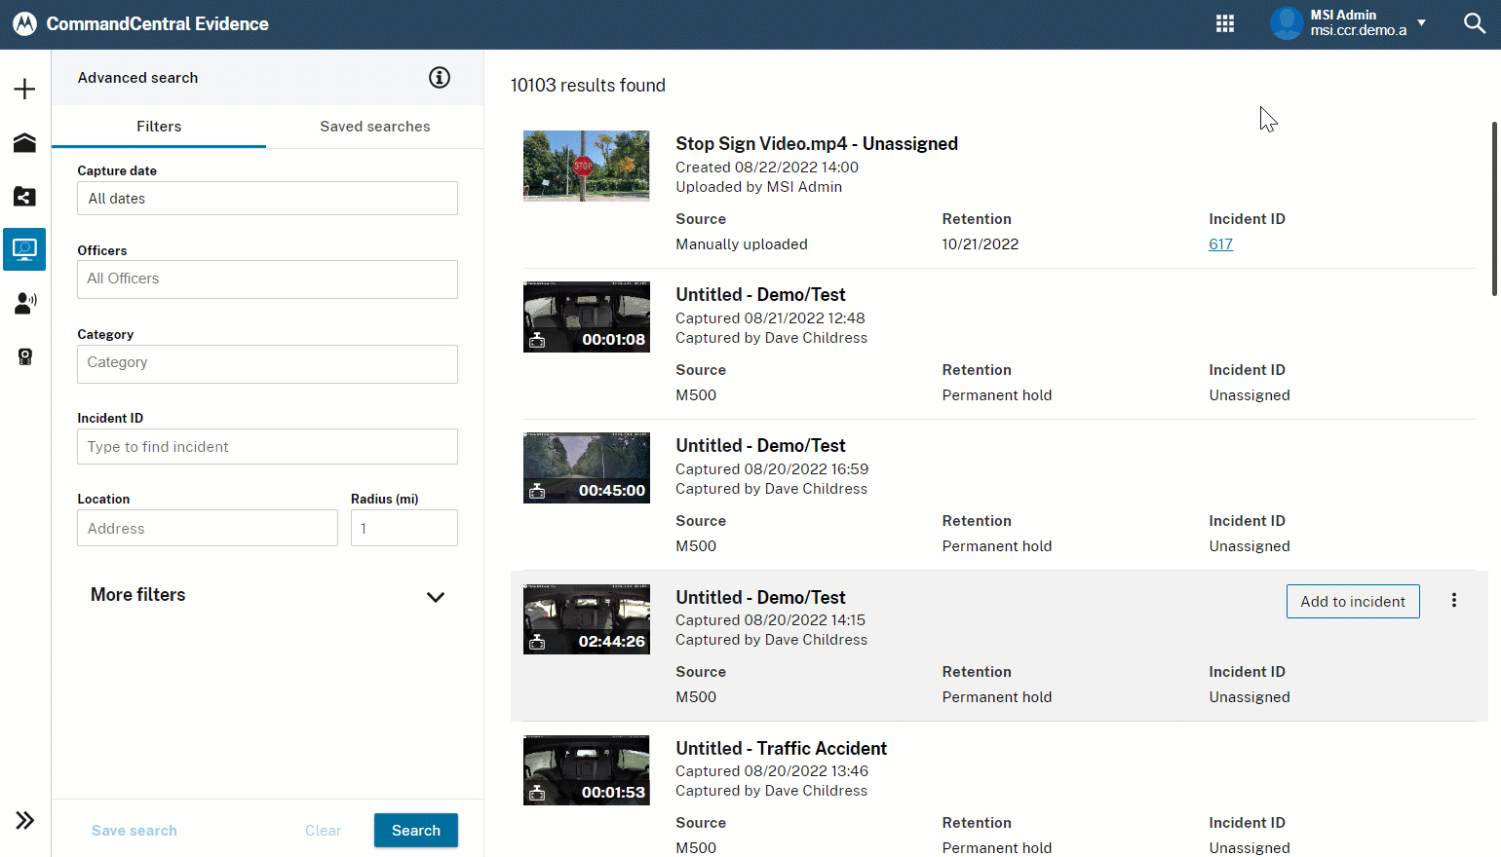Open incident ID 617 link
The image size is (1501, 857).
(x=1220, y=244)
